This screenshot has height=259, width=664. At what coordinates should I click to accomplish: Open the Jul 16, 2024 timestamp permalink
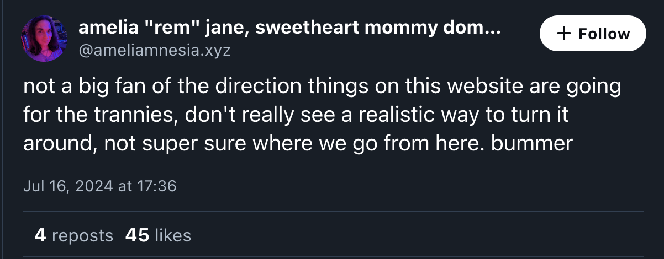[x=100, y=186]
